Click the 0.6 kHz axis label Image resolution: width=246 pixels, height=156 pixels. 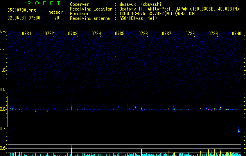point(3,148)
